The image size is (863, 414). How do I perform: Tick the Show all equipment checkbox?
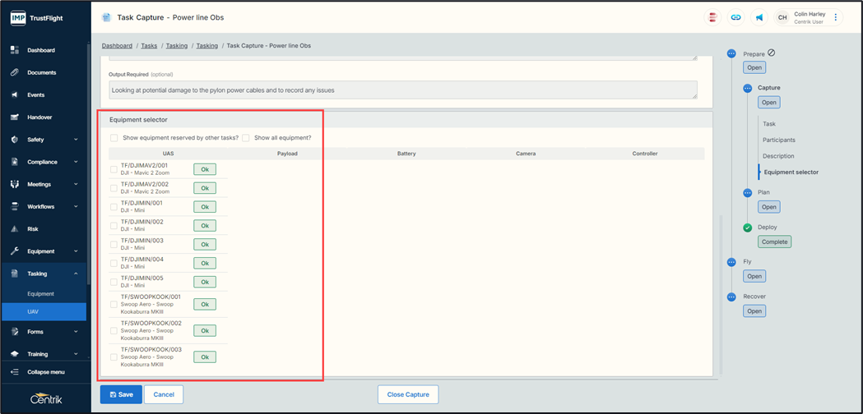pyautogui.click(x=246, y=138)
